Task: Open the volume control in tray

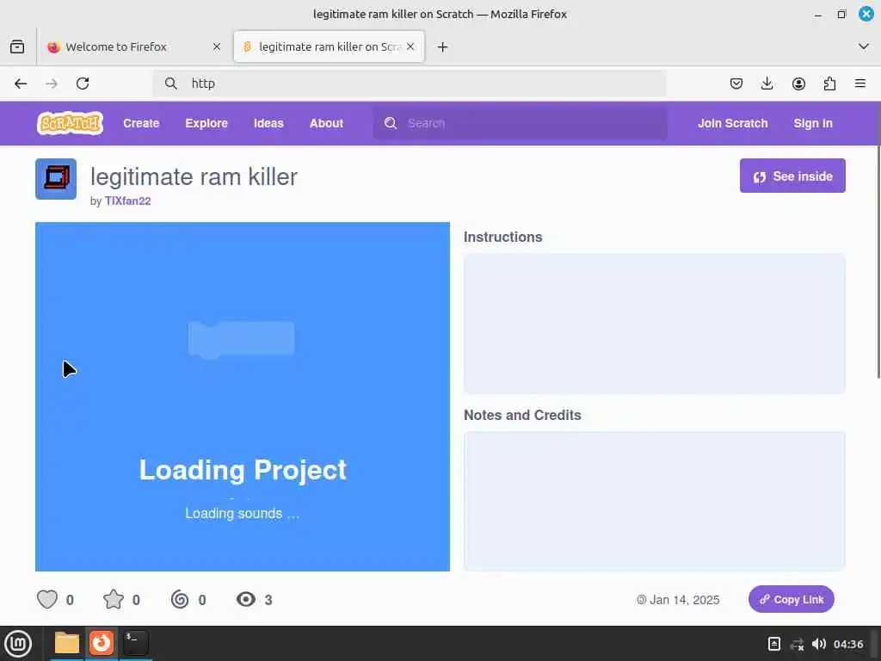Action: (x=819, y=644)
